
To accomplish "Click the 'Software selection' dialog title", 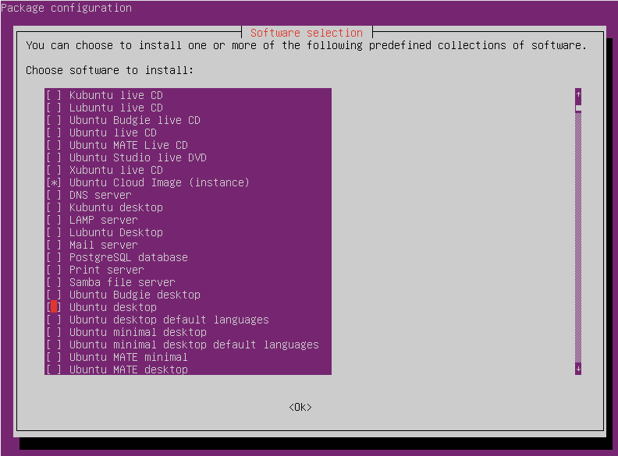I will (307, 33).
